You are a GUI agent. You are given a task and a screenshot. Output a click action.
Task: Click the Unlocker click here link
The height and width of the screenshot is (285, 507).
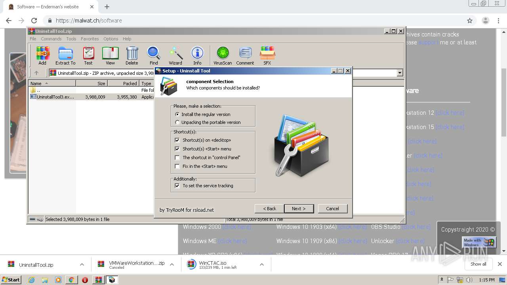(x=410, y=241)
